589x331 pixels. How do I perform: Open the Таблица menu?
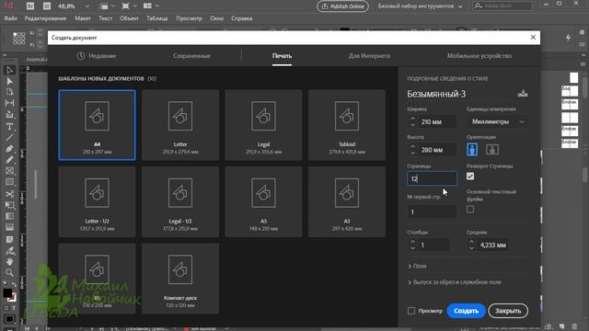(x=157, y=18)
